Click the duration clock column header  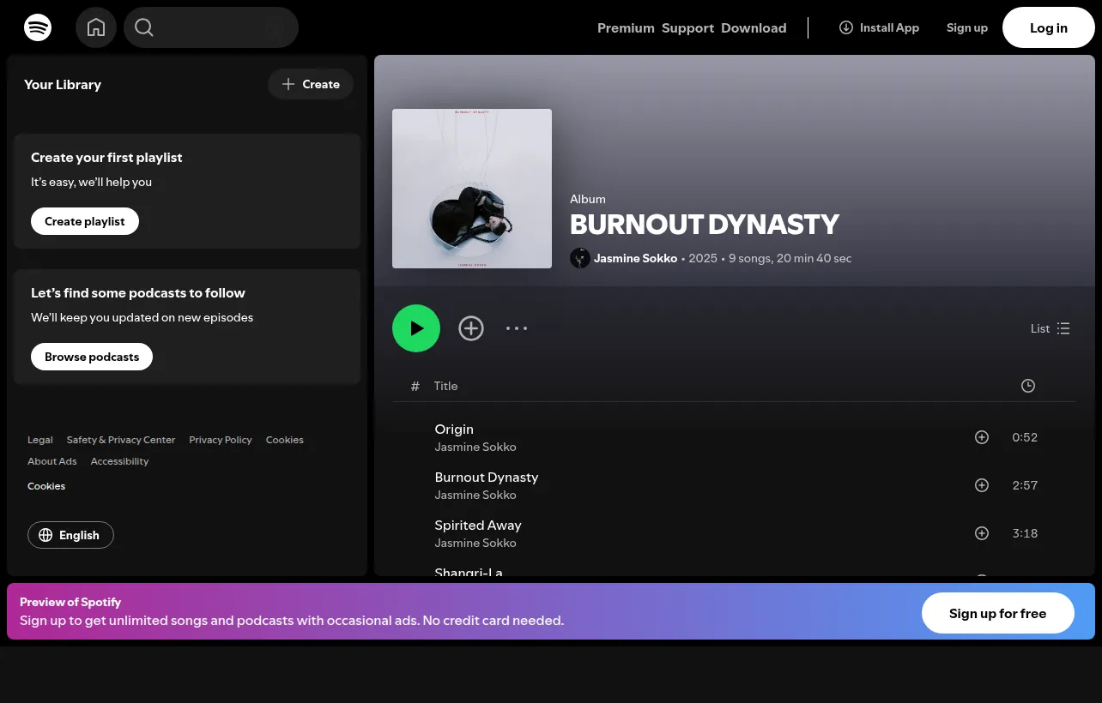1028,386
